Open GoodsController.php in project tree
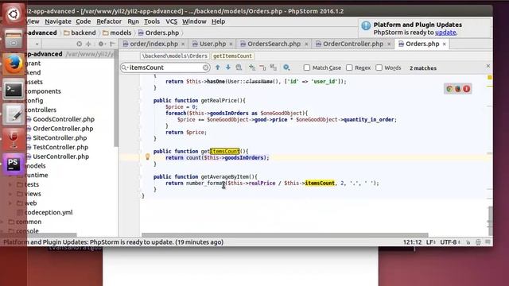 click(x=64, y=119)
